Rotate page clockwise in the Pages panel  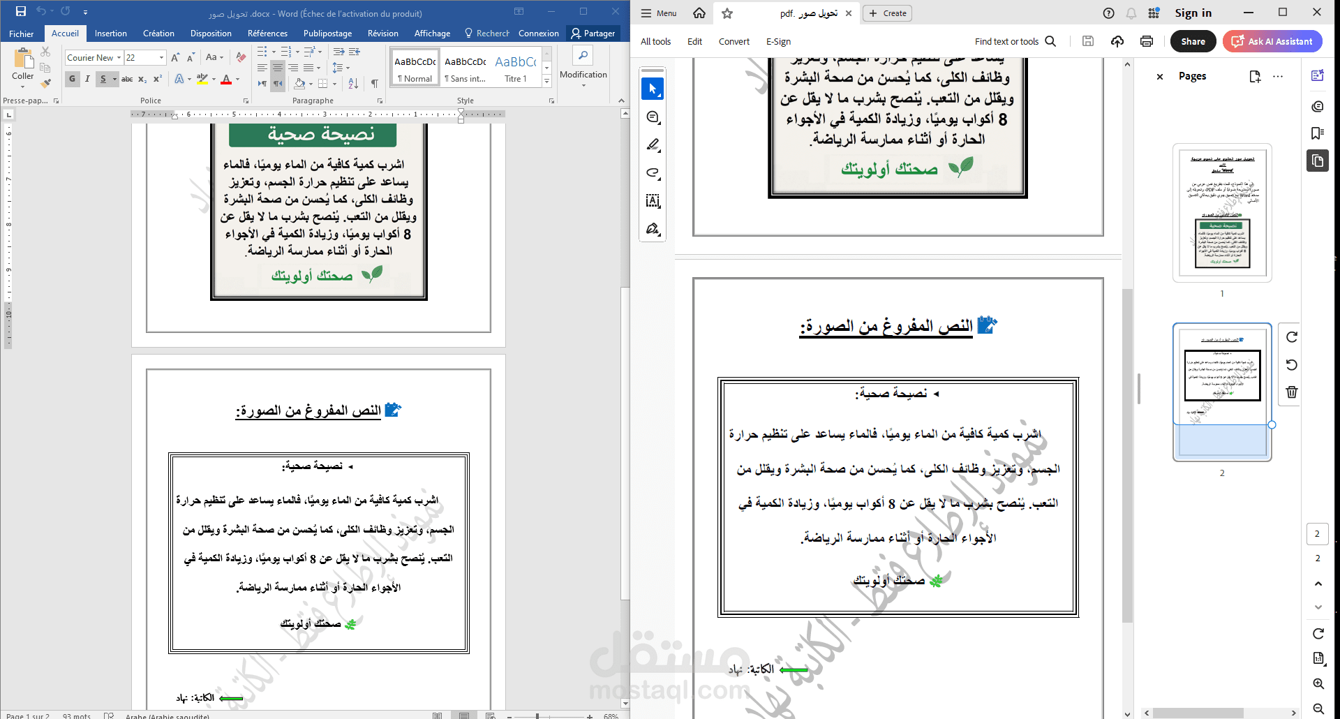click(1292, 337)
